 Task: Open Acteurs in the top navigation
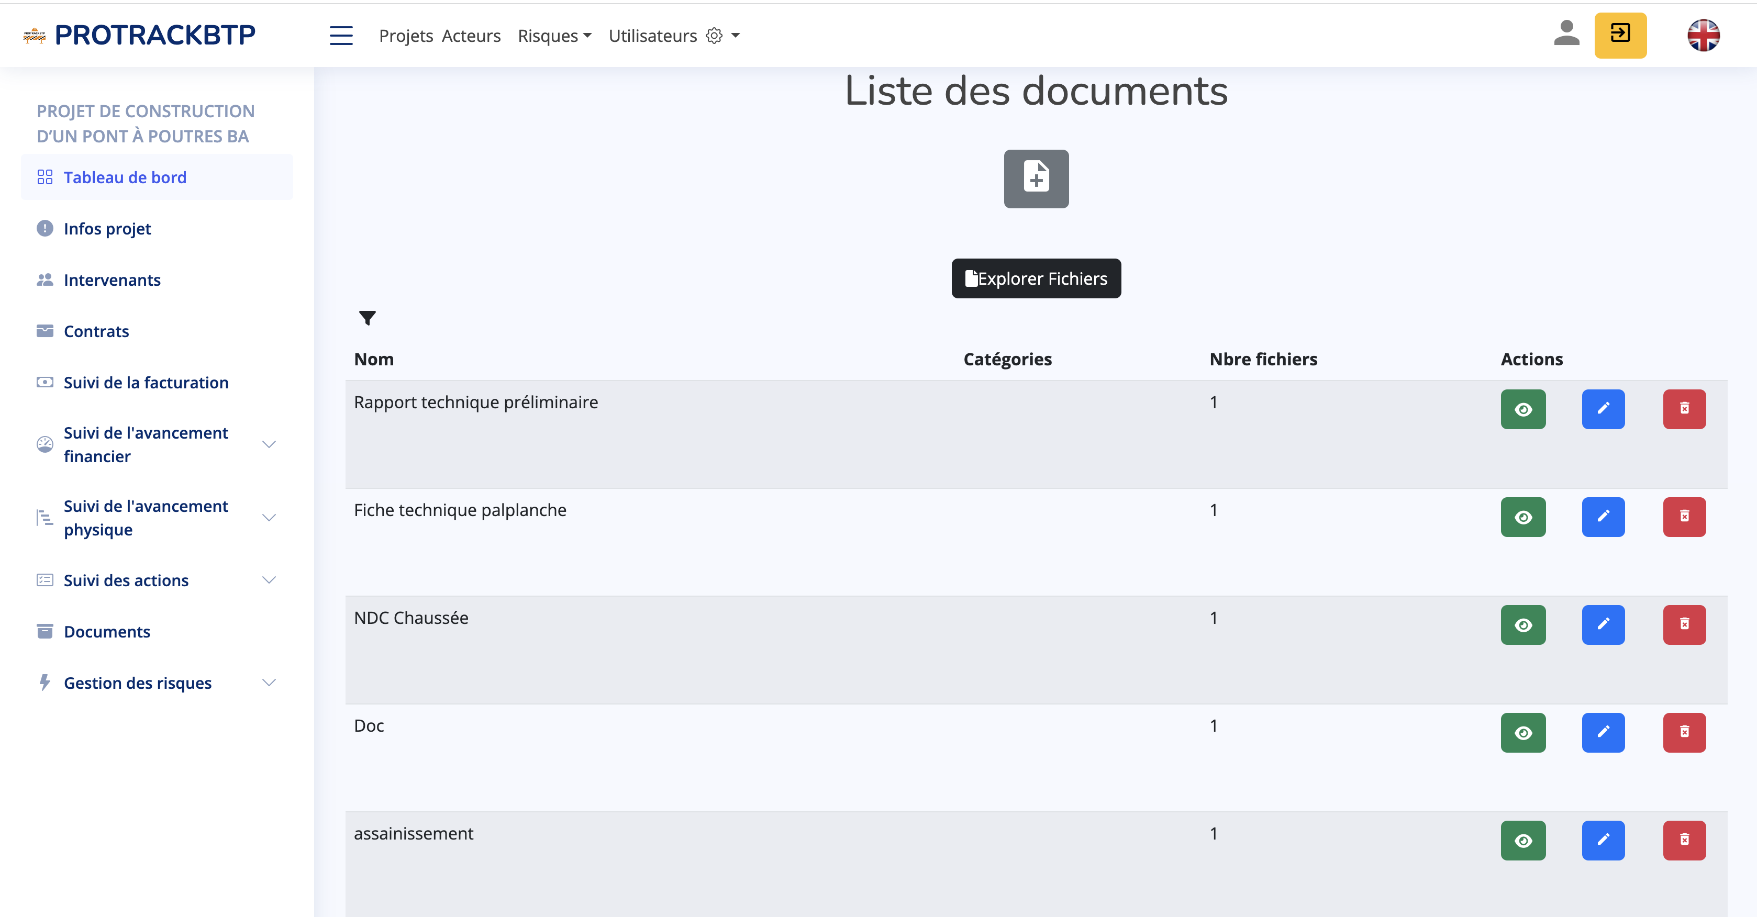(x=471, y=36)
